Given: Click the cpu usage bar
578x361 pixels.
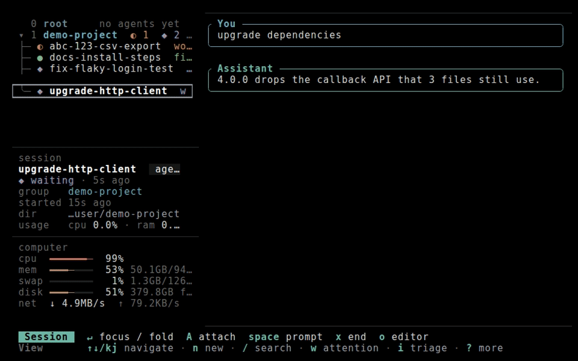Looking at the screenshot, I should point(71,259).
